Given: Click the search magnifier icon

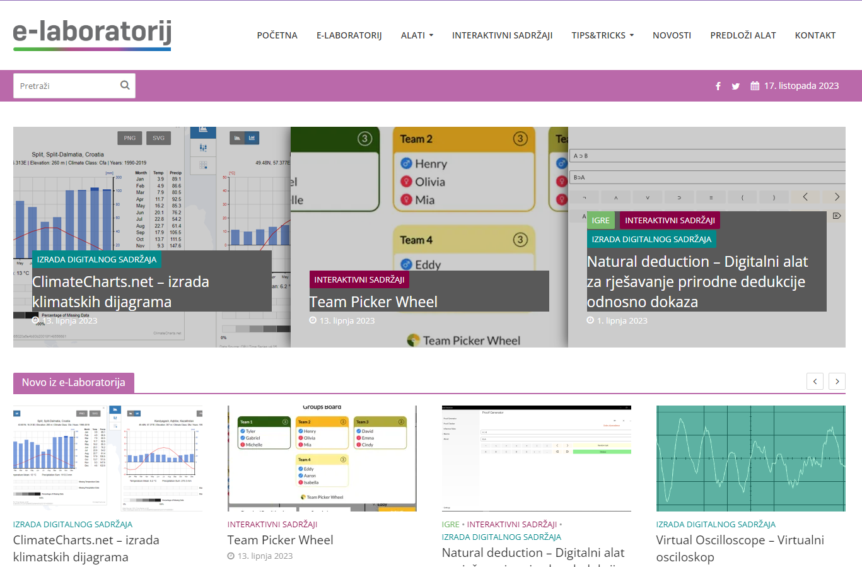Looking at the screenshot, I should (125, 85).
